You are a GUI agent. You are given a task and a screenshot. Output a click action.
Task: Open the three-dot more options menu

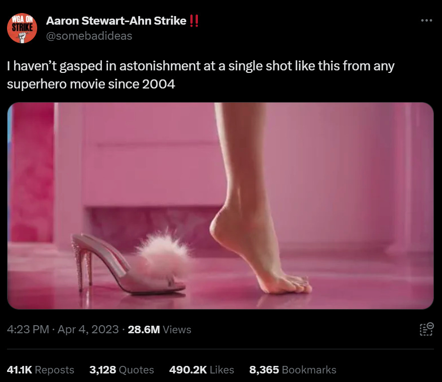426,20
